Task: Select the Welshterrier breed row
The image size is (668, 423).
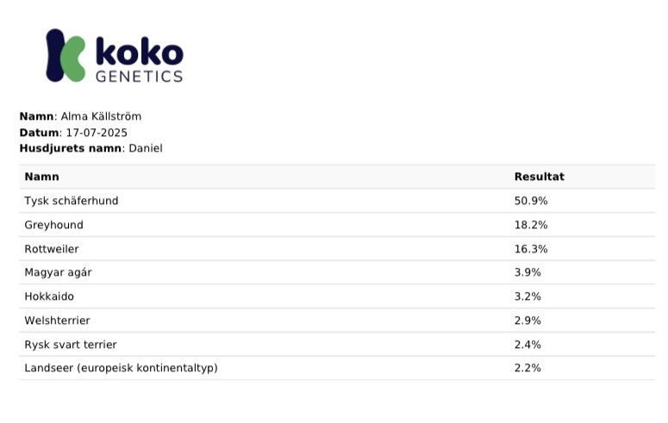Action: pyautogui.click(x=337, y=320)
